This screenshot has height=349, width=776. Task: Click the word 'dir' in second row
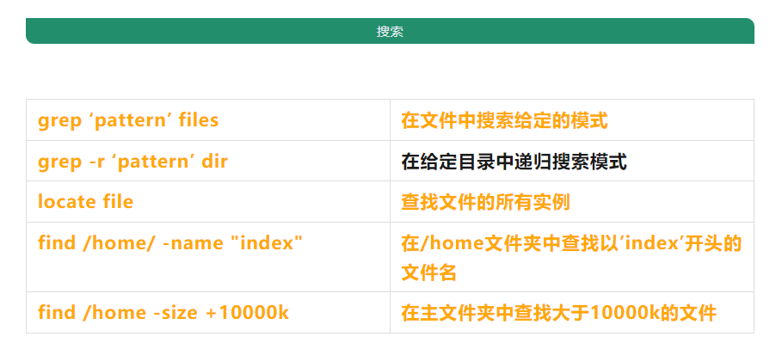tap(214, 162)
